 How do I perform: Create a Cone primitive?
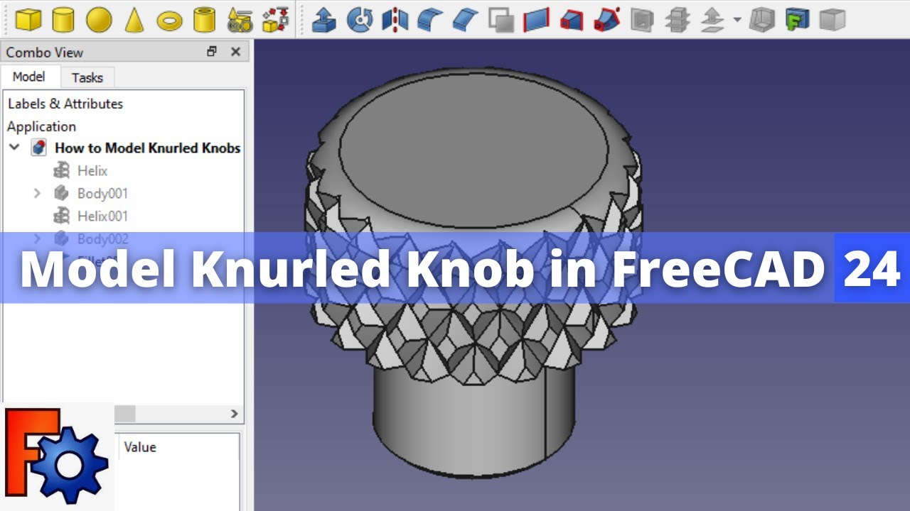[x=134, y=20]
